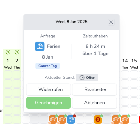140x124 pixels.
Task: Approve request with Genehmigen button
Action: click(x=48, y=103)
